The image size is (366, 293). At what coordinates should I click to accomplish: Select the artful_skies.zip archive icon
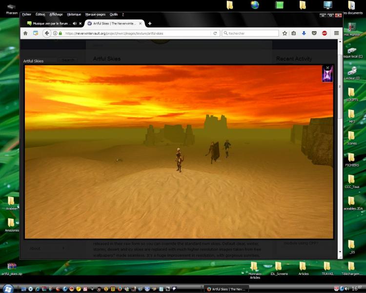[12, 269]
